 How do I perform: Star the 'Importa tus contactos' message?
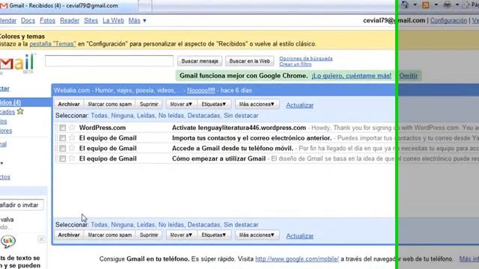[72, 137]
